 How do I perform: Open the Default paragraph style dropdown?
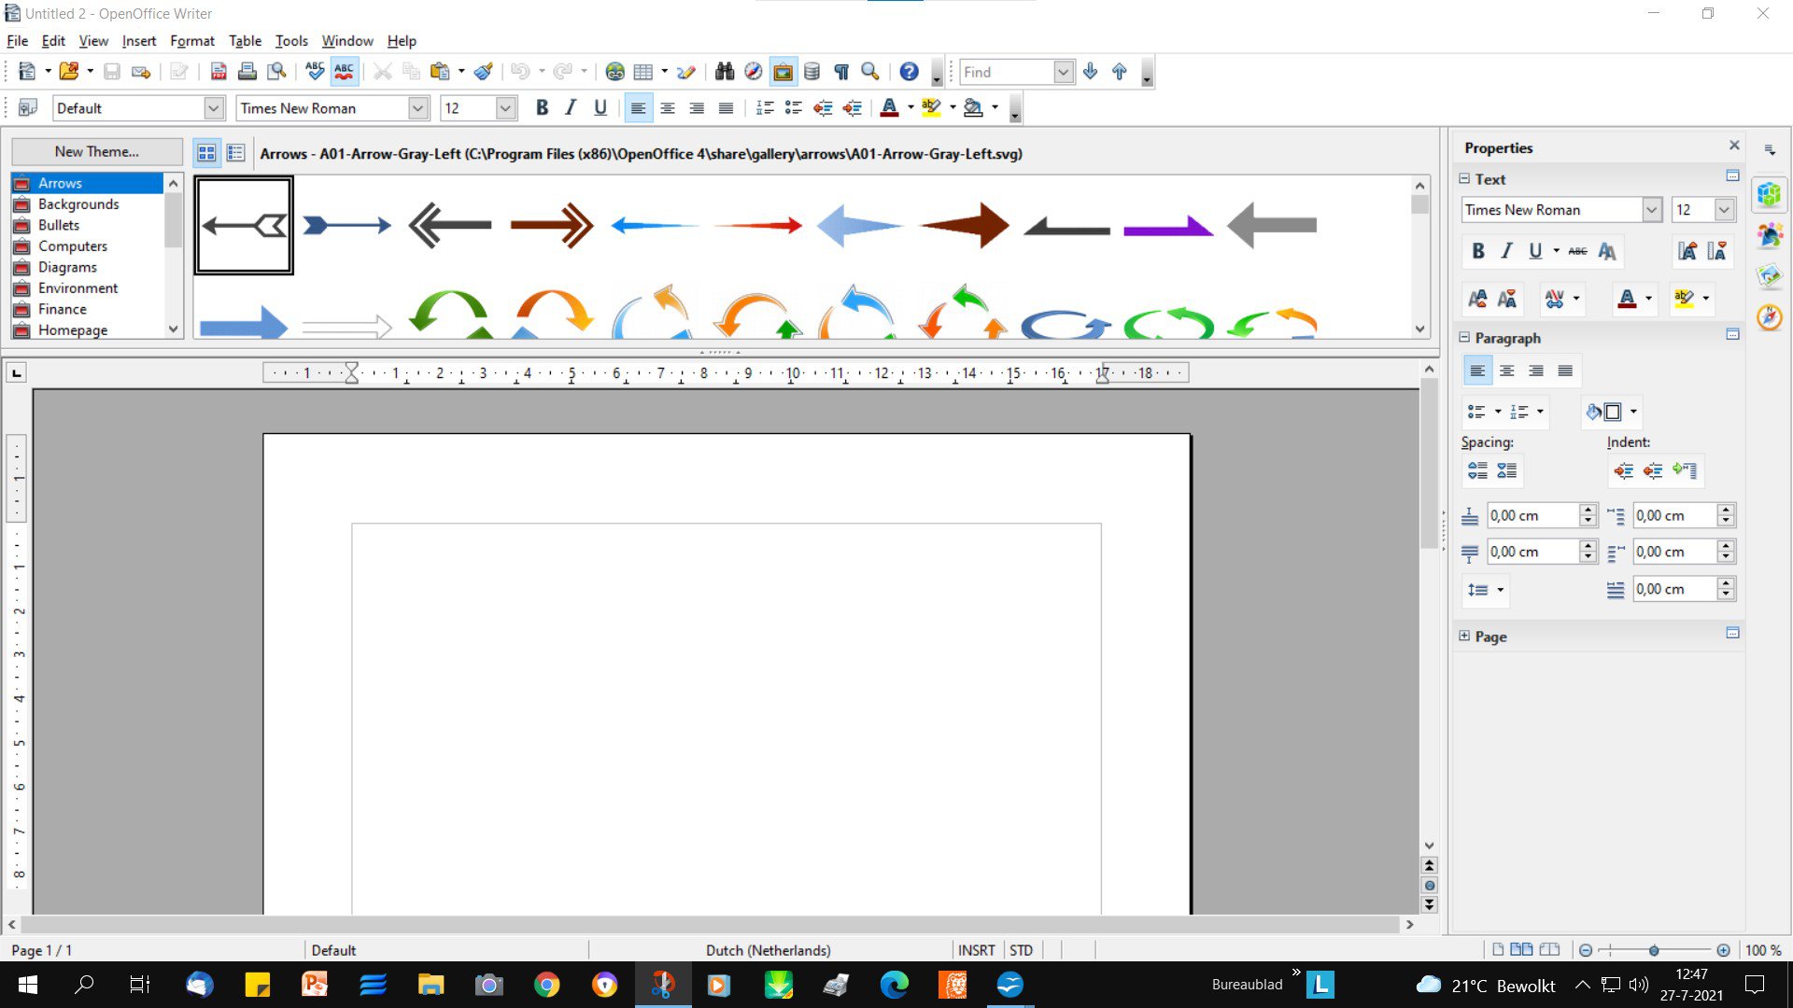pos(214,108)
